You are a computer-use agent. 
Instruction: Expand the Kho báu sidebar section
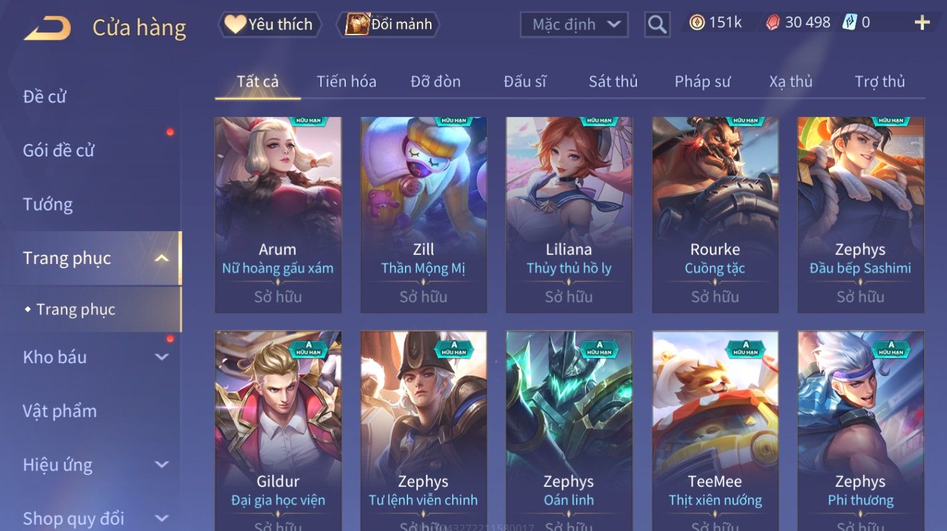pyautogui.click(x=162, y=357)
